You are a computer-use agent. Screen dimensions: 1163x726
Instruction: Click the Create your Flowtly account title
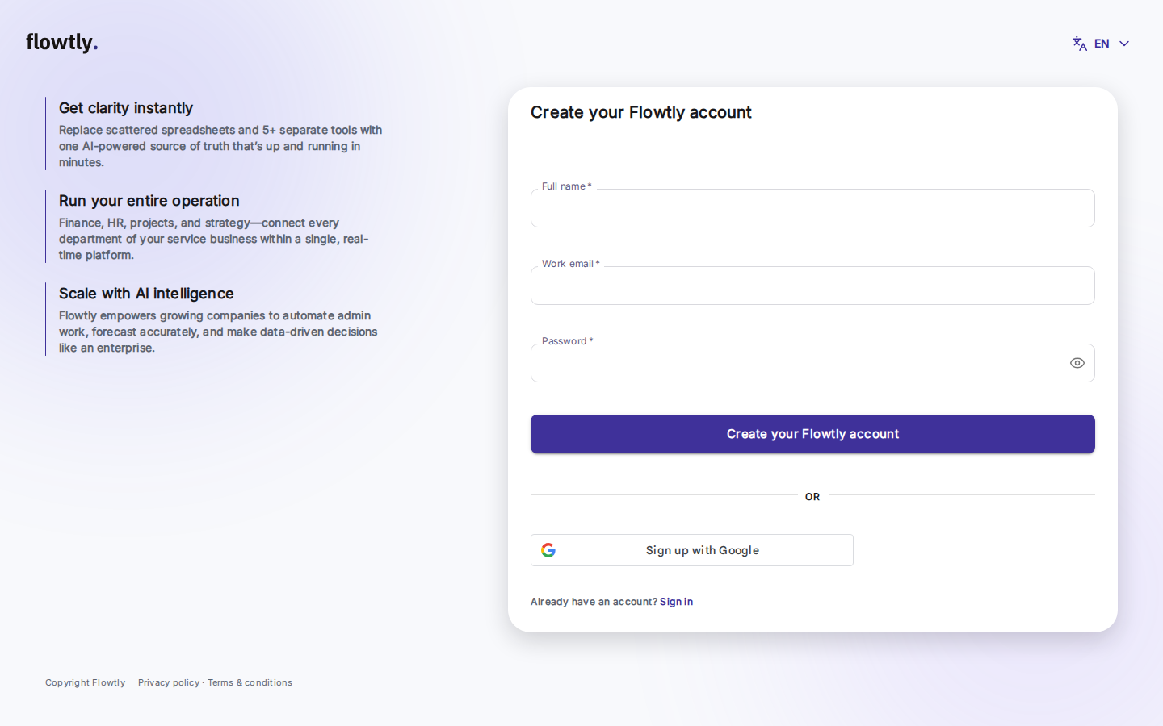pyautogui.click(x=641, y=112)
